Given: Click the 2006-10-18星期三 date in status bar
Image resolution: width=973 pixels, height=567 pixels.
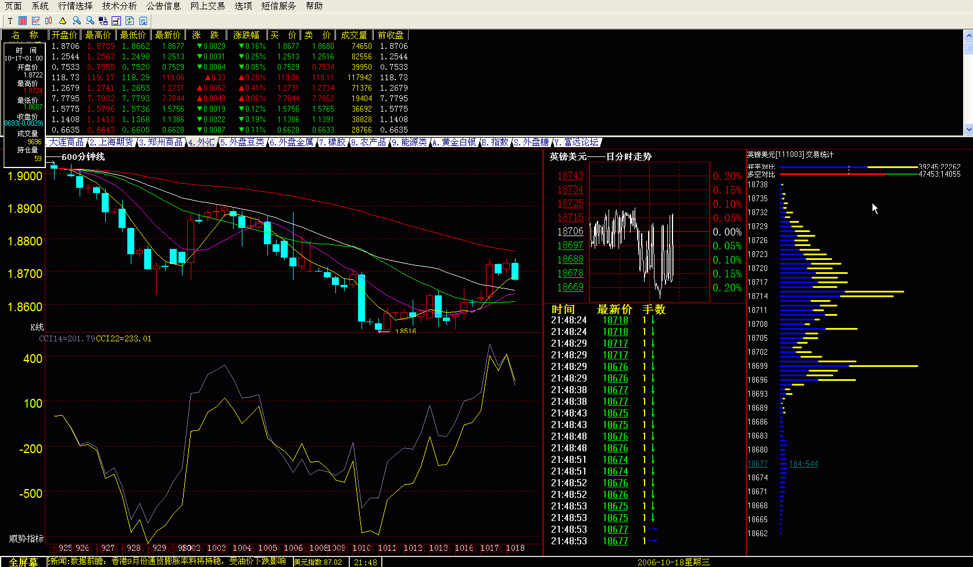Looking at the screenshot, I should [x=674, y=562].
